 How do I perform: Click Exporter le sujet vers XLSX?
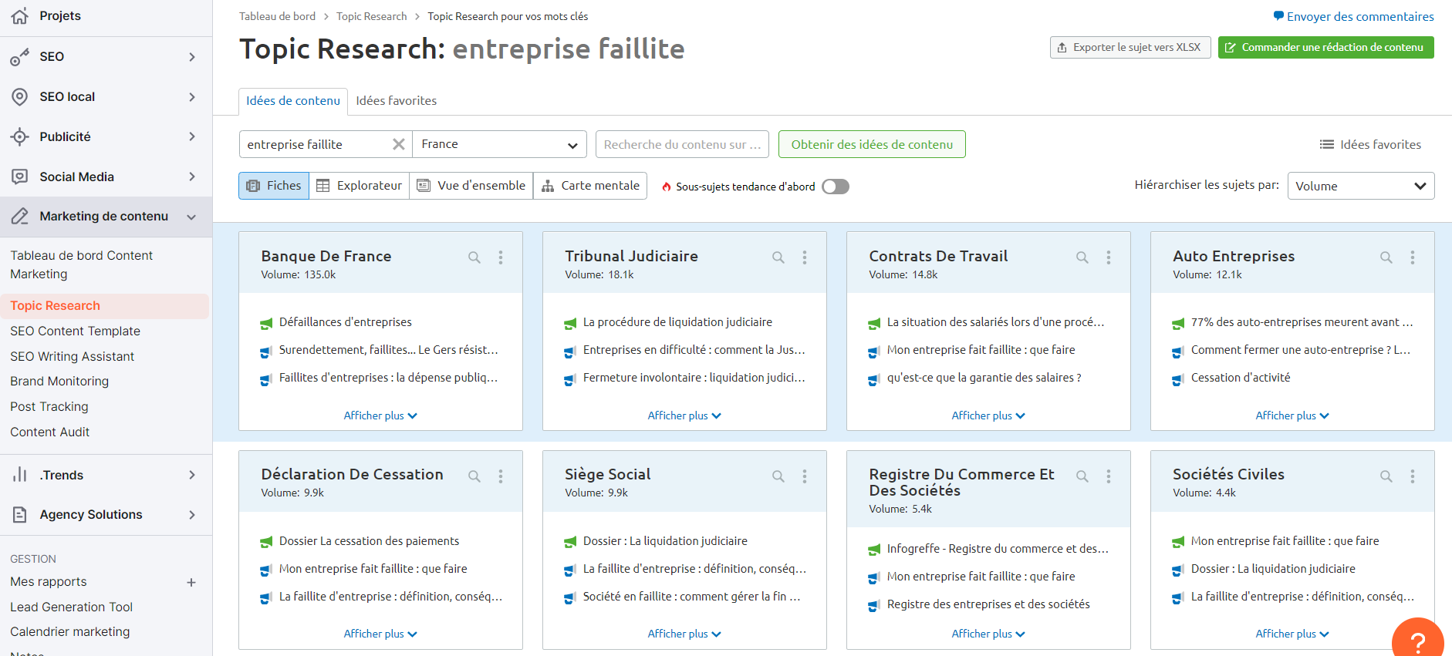1130,47
